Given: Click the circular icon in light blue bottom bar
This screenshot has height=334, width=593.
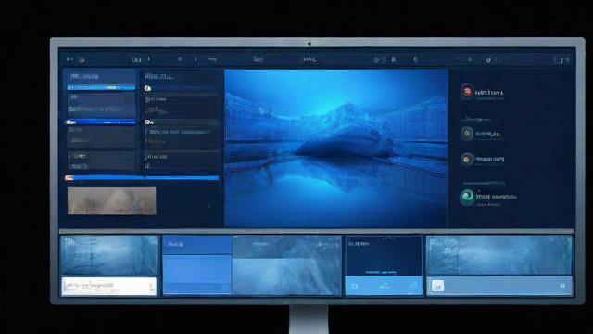Looking at the screenshot, I should point(355,287).
